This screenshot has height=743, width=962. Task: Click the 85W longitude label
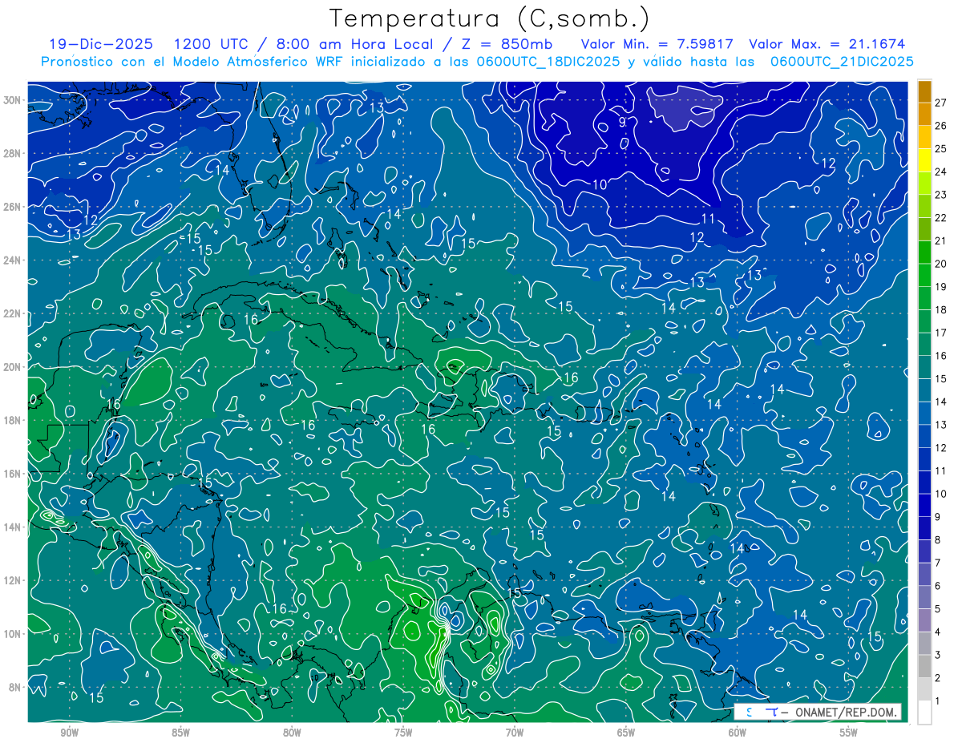pyautogui.click(x=180, y=733)
